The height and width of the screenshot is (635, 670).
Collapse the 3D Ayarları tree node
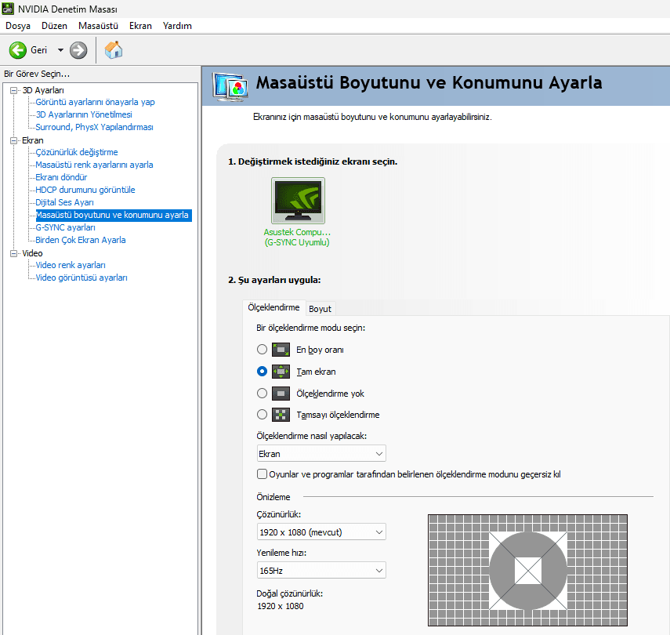(13, 90)
